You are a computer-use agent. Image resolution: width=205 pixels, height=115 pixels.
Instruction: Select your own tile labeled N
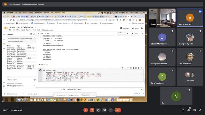click(x=176, y=96)
